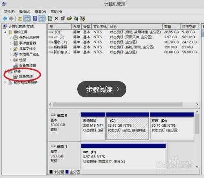The image size is (204, 178).
Task: Click the Forward arrow toolbar icon
Action: click(11, 18)
